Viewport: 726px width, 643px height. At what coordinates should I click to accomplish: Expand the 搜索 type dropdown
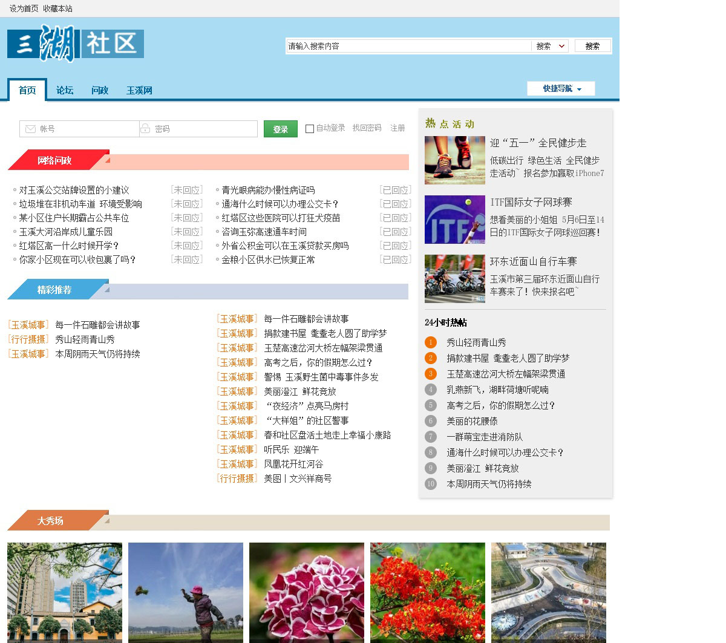(x=550, y=46)
